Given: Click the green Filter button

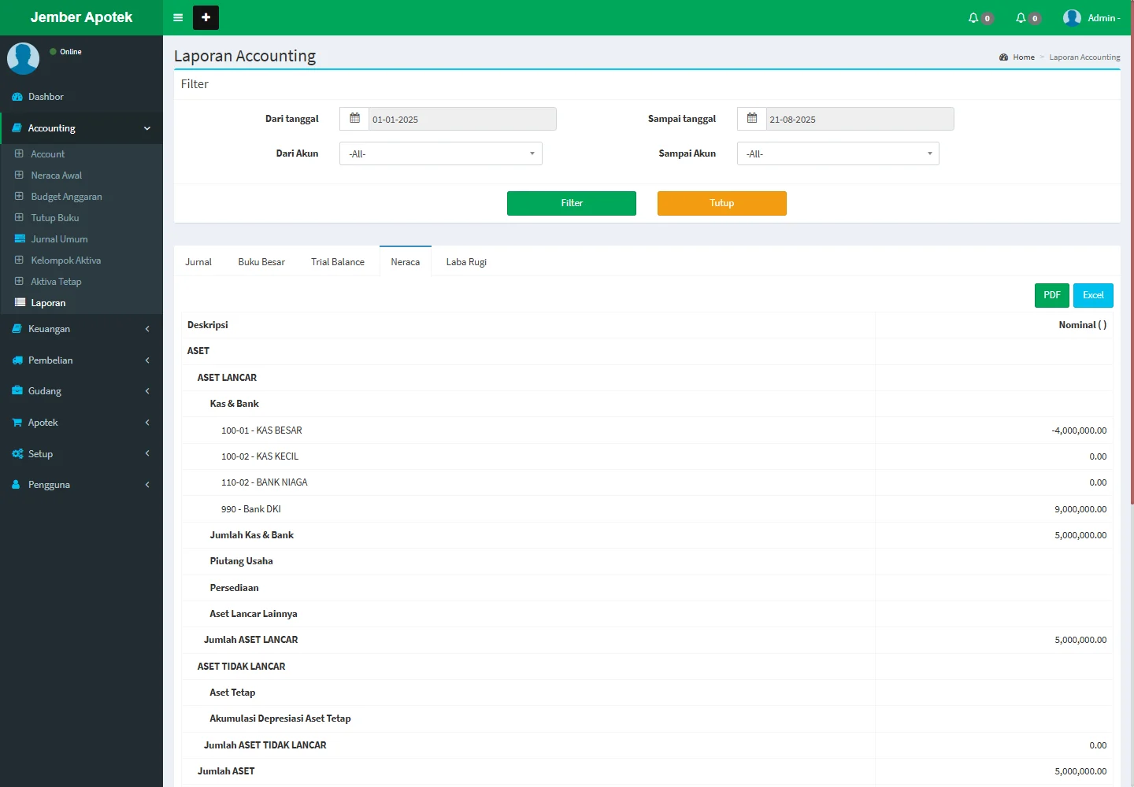Looking at the screenshot, I should (571, 203).
